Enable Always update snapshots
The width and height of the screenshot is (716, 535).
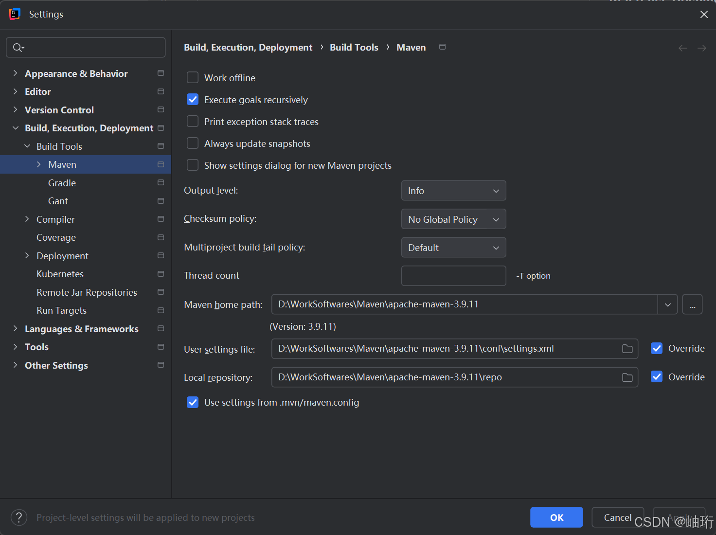point(193,143)
